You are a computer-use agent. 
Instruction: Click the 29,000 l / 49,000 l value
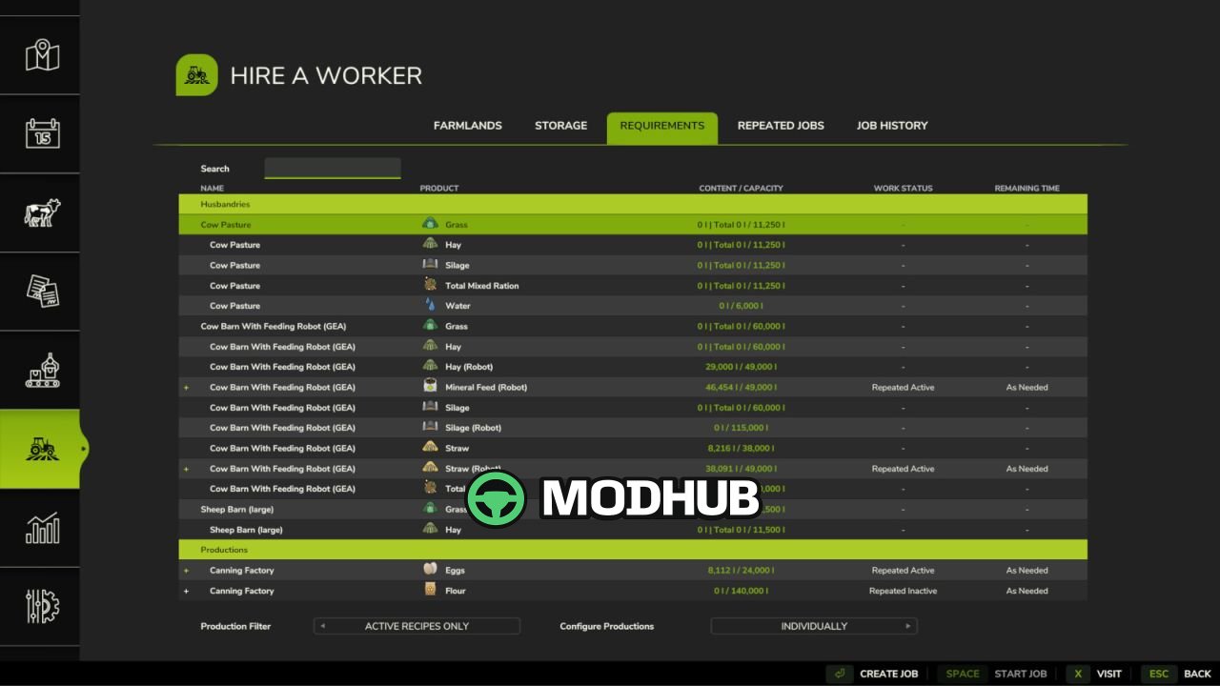click(741, 367)
